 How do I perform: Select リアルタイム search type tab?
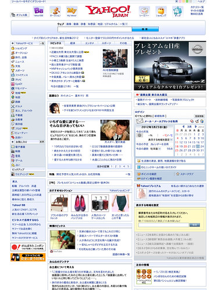(x=111, y=24)
